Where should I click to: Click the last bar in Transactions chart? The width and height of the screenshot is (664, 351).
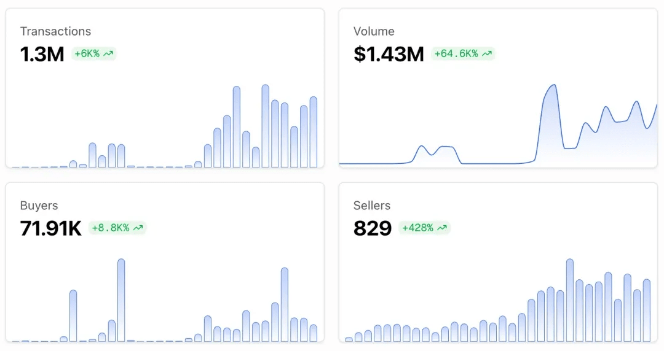(x=314, y=132)
